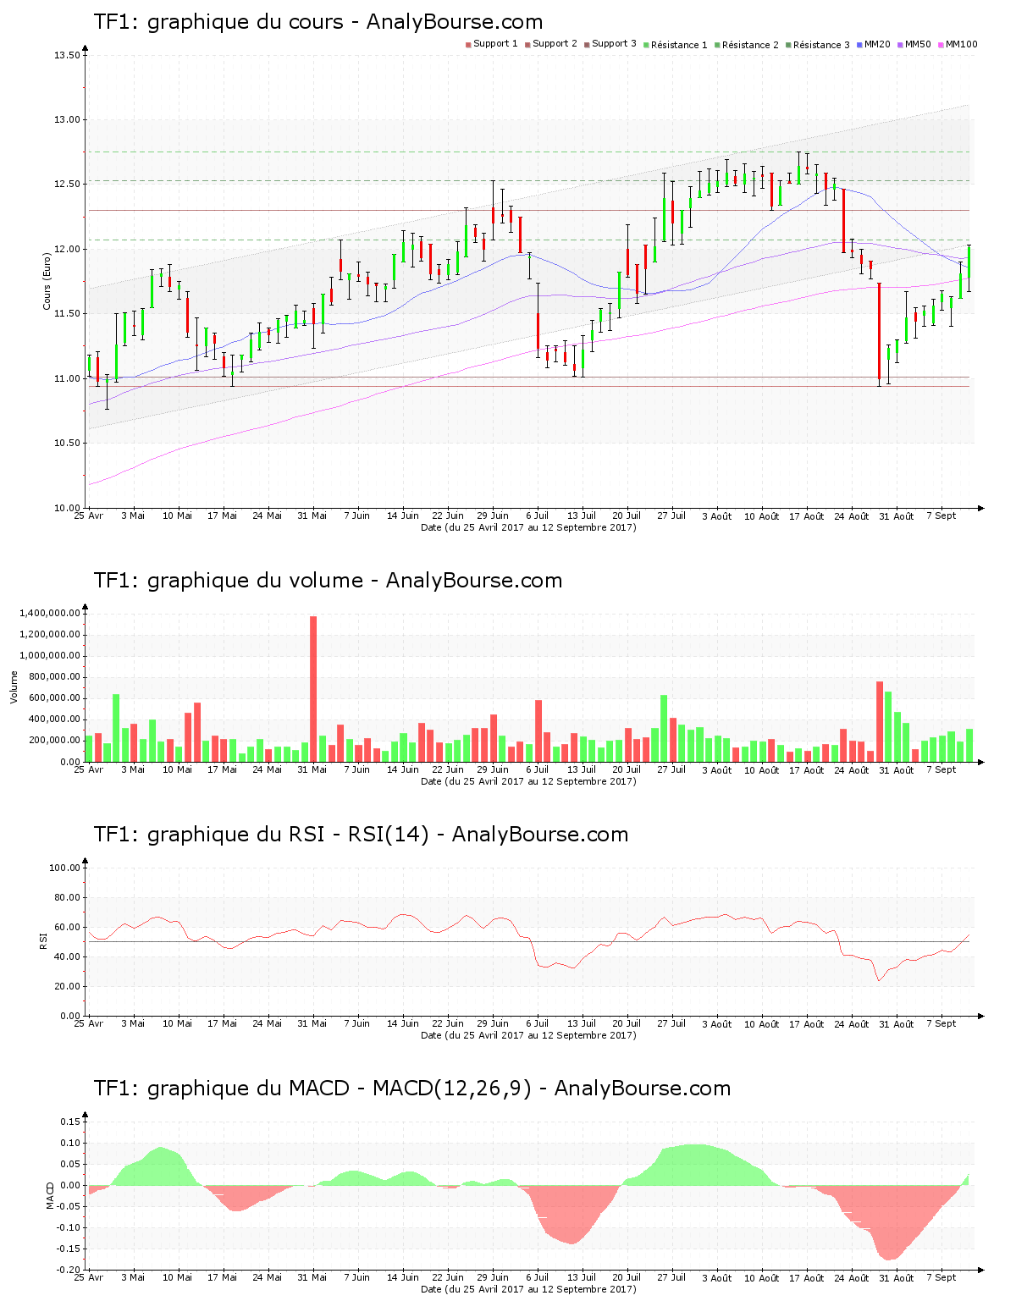Viewport: 1016px width, 1312px height.
Task: Click the -0.20 MACD axis label
Action: [x=69, y=1271]
